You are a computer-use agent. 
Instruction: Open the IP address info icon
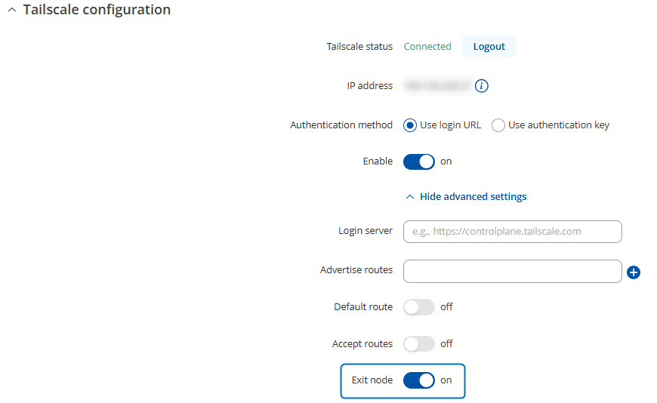coord(481,86)
